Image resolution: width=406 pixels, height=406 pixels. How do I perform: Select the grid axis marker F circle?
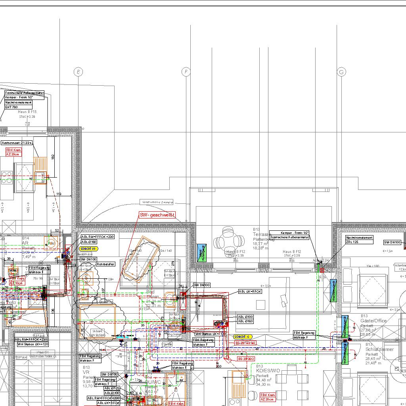(x=186, y=72)
